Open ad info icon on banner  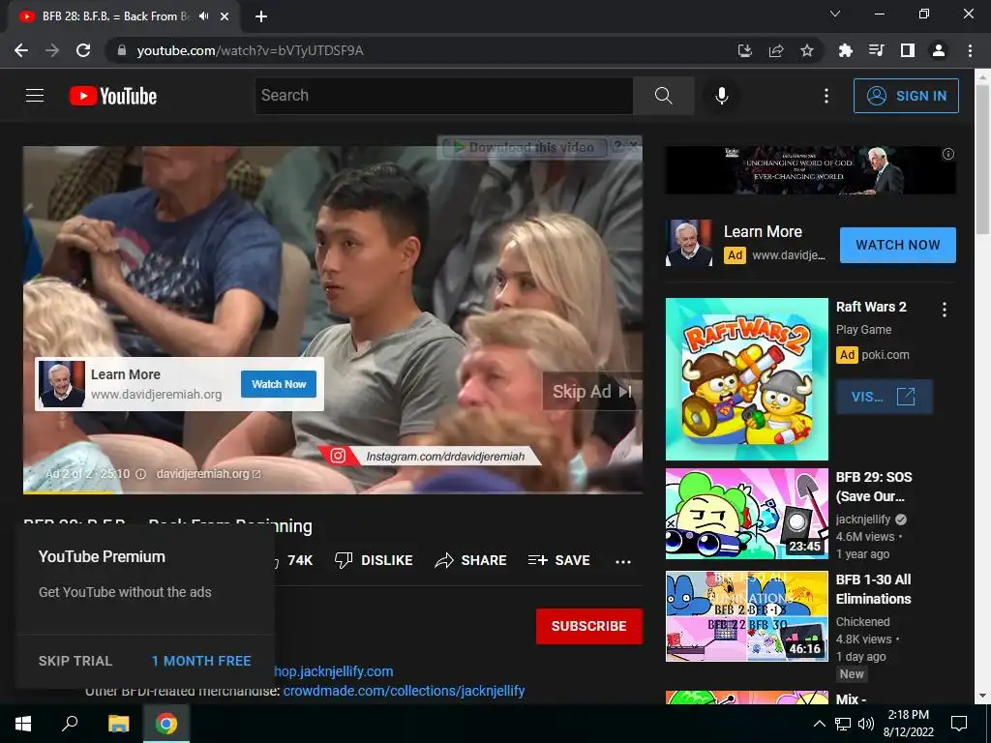(x=948, y=154)
